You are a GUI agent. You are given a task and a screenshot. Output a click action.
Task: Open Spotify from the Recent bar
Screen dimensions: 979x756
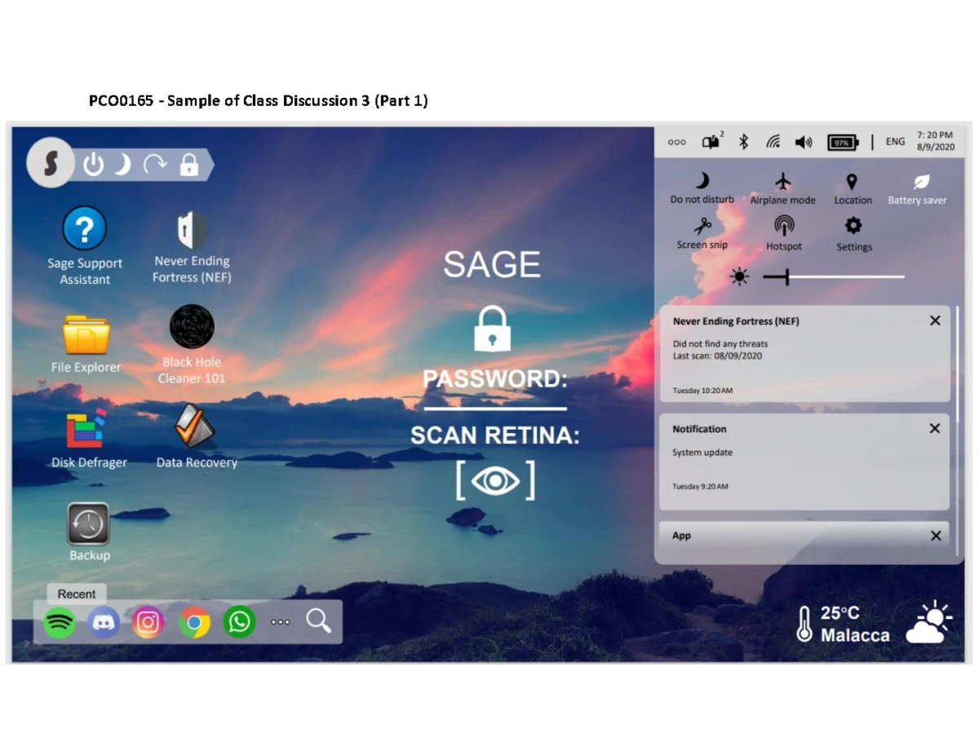coord(60,623)
